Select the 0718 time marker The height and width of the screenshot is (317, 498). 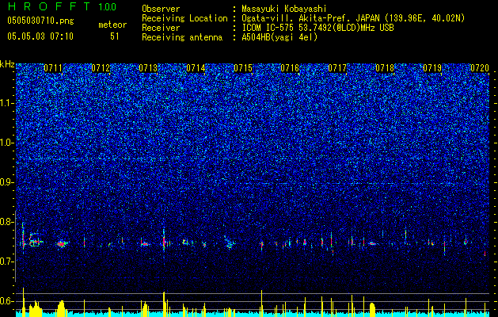point(385,68)
